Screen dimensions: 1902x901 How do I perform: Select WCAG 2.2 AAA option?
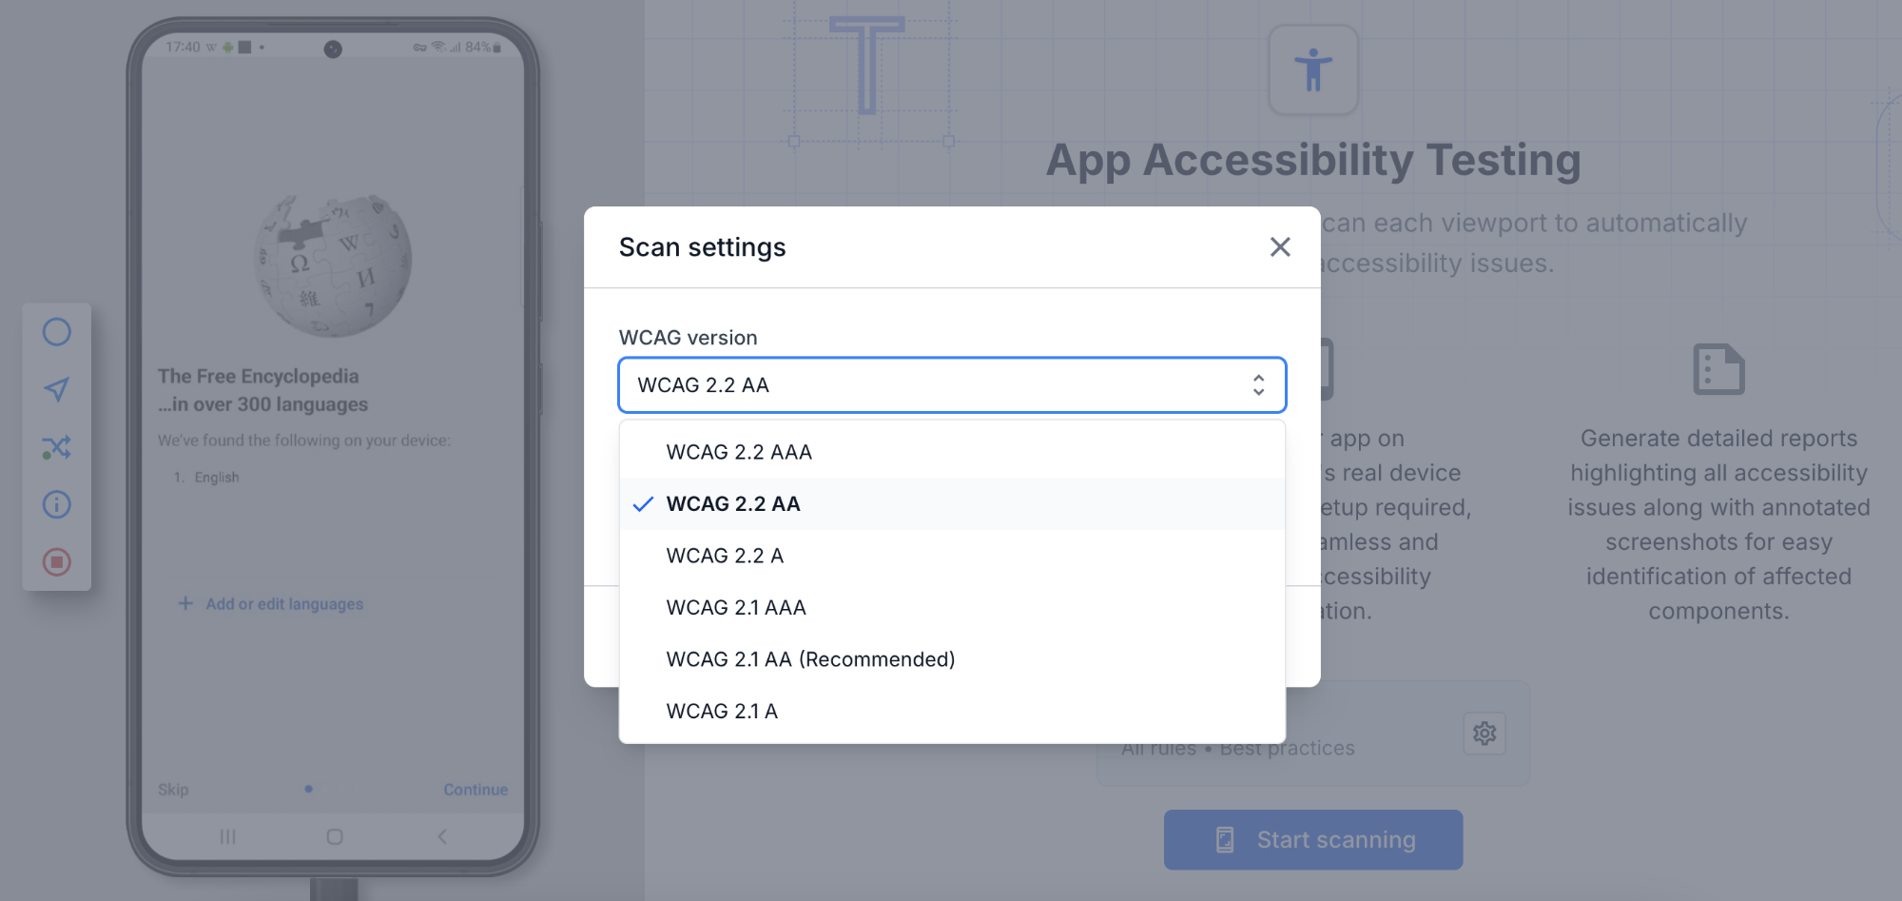tap(739, 452)
